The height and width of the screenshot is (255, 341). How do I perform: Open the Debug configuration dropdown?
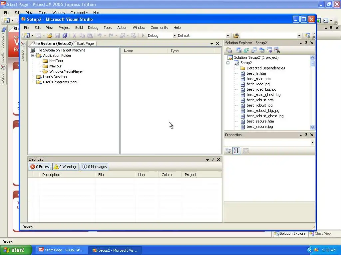tap(174, 36)
